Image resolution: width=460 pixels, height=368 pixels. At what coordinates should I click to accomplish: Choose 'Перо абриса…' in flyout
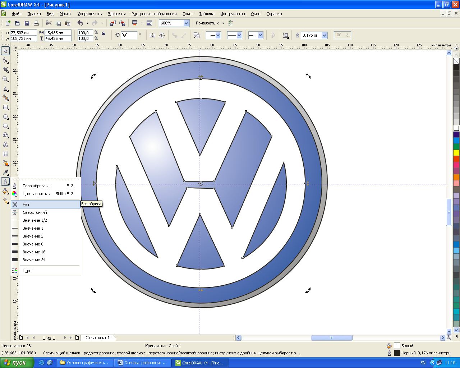46,186
